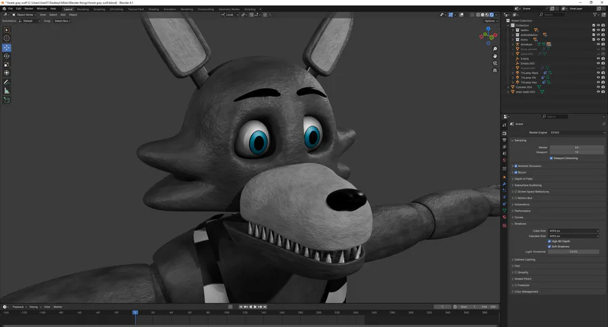This screenshot has height=327, width=608.
Task: Open the Tool properties tab
Action: [505, 125]
